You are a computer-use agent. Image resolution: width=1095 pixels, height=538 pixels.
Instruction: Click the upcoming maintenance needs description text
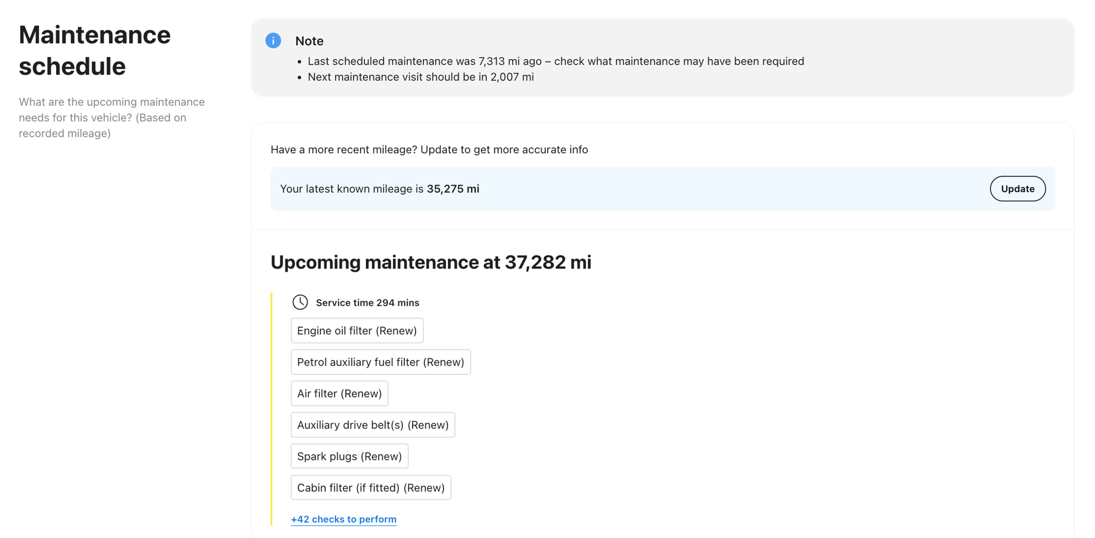click(x=111, y=118)
